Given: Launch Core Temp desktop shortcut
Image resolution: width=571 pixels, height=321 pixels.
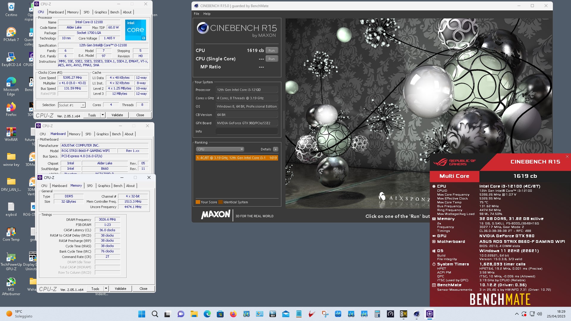Looking at the screenshot, I should tap(11, 234).
